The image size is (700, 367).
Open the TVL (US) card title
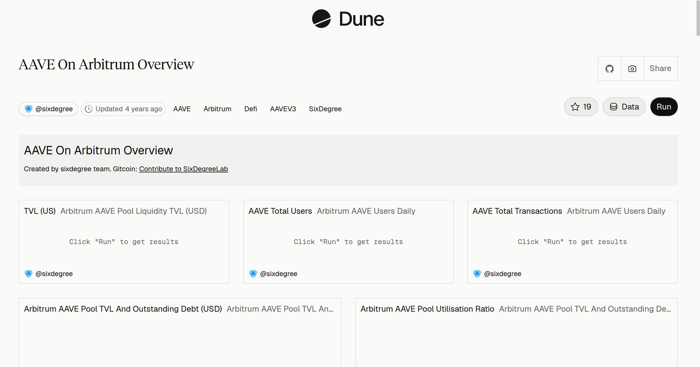pyautogui.click(x=40, y=211)
